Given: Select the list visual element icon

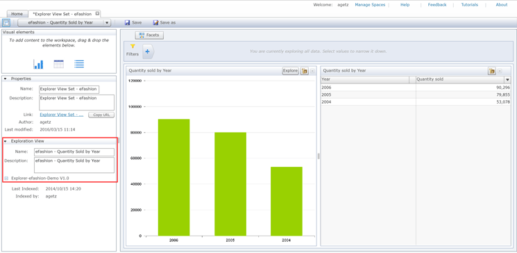Looking at the screenshot, I should [79, 64].
